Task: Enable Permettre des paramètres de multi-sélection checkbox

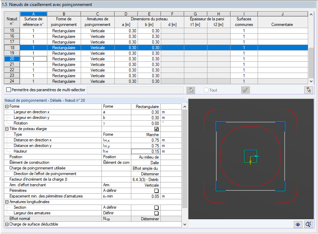Action: click(8, 90)
